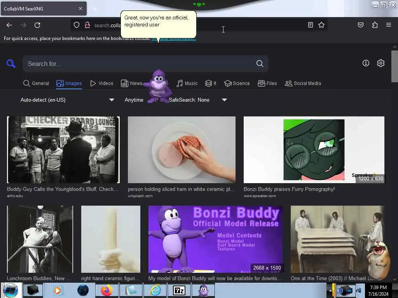The width and height of the screenshot is (398, 298).
Task: Switch to the Social Media tab
Action: pos(303,83)
